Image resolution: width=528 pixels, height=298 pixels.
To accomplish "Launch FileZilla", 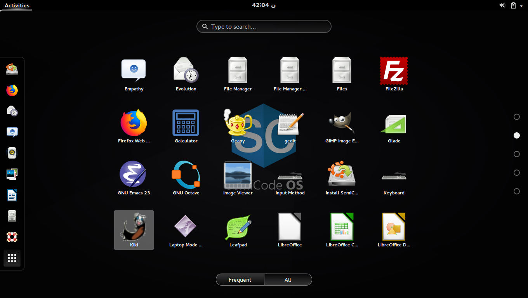I will 394,74.
